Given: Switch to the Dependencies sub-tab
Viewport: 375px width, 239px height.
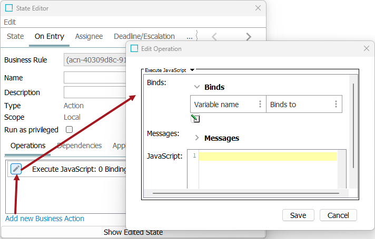Looking at the screenshot, I should coord(79,146).
